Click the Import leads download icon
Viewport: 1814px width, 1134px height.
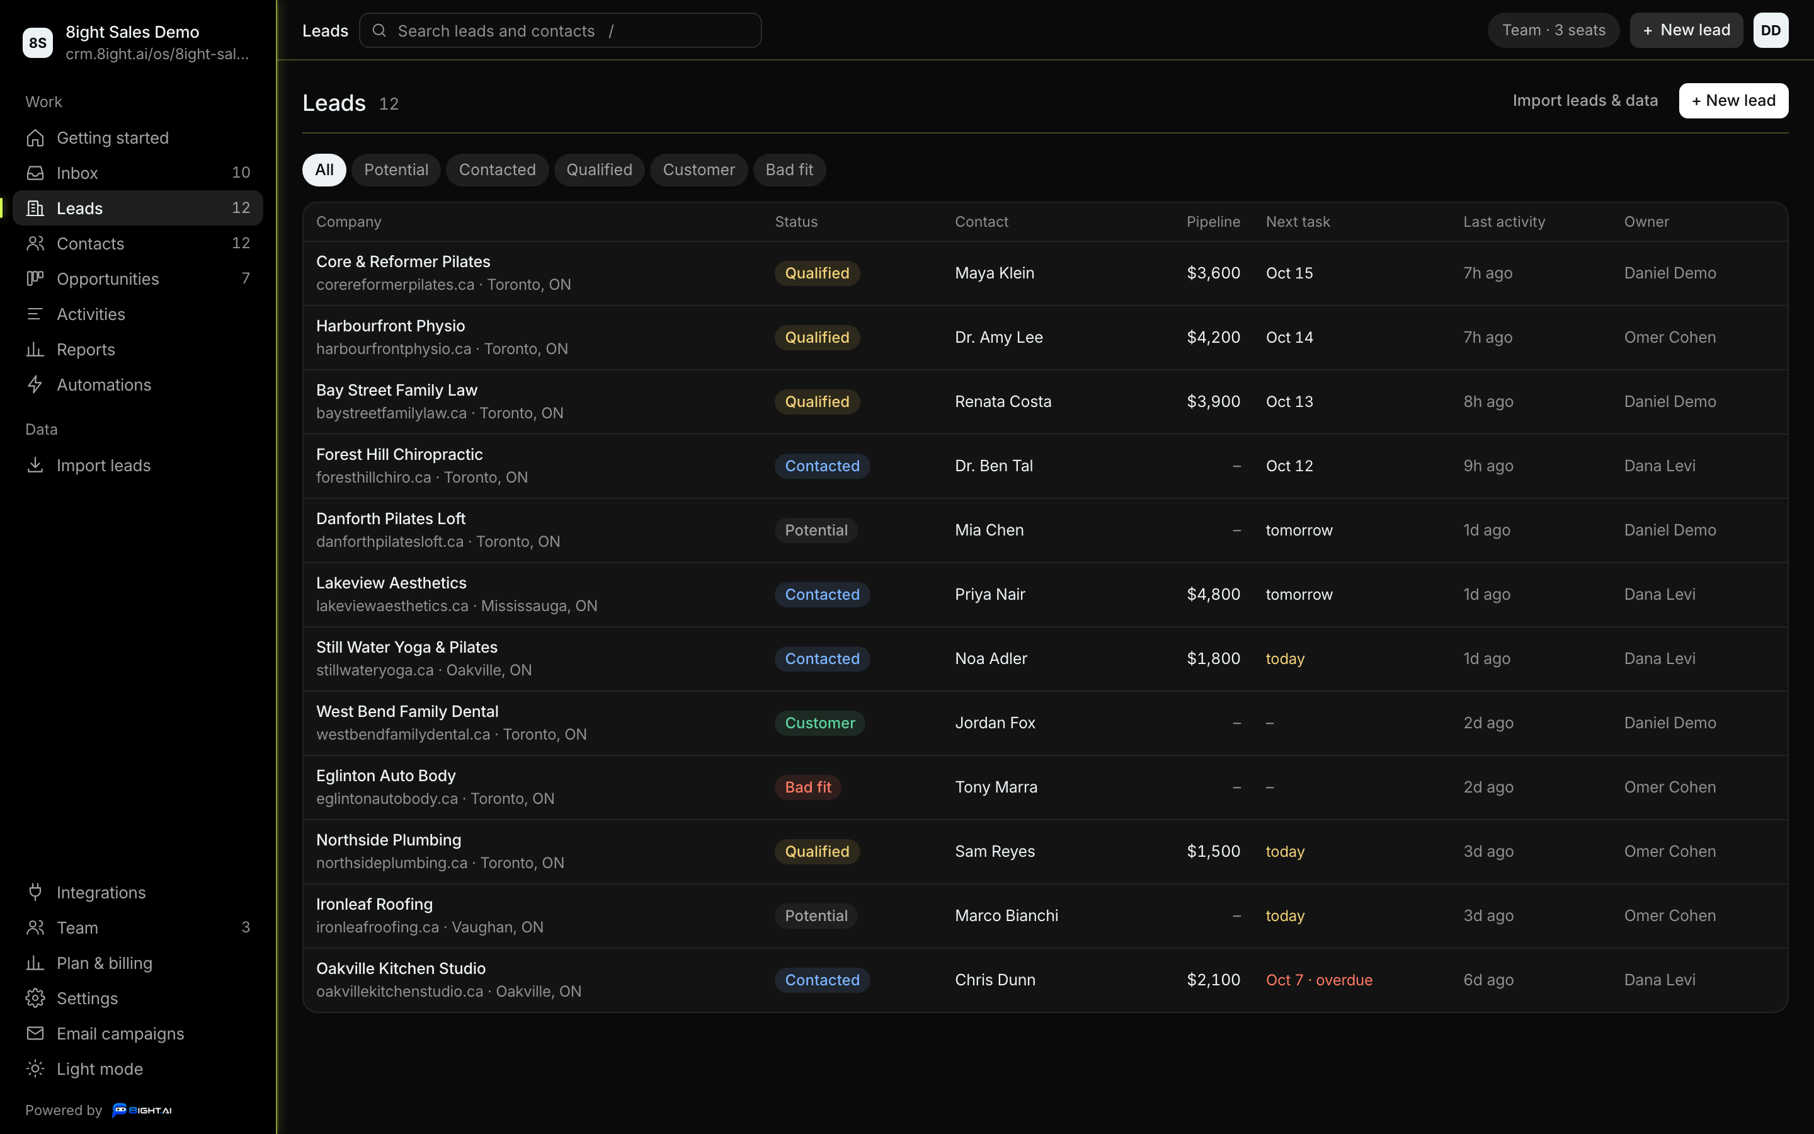pos(35,466)
